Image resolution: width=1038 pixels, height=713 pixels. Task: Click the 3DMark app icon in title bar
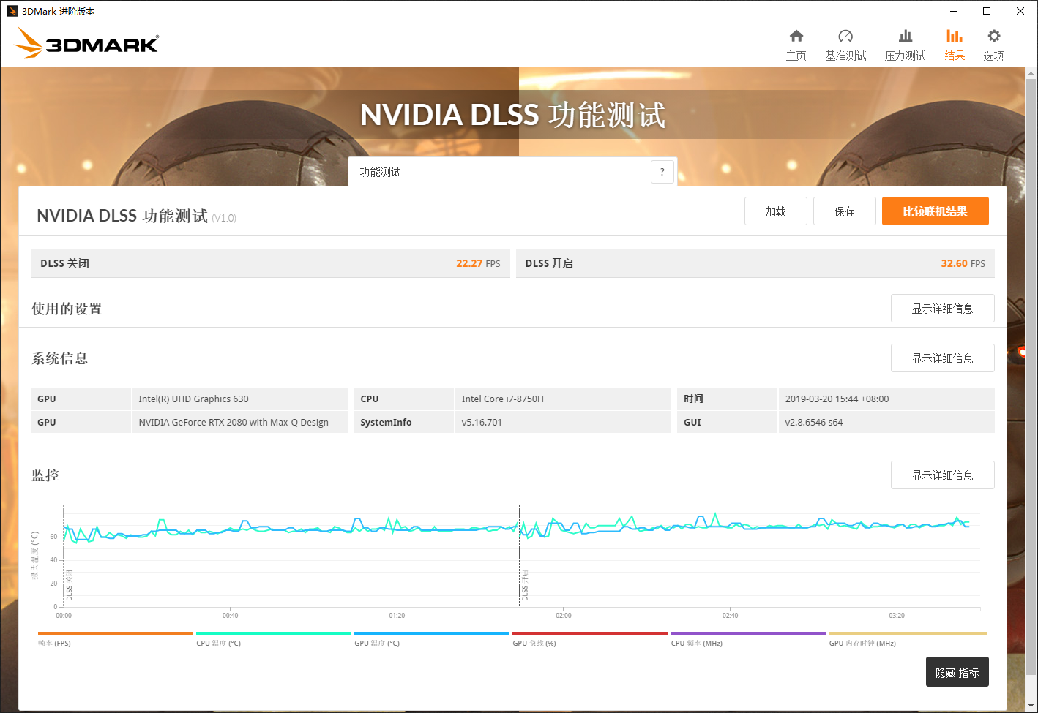(x=12, y=11)
